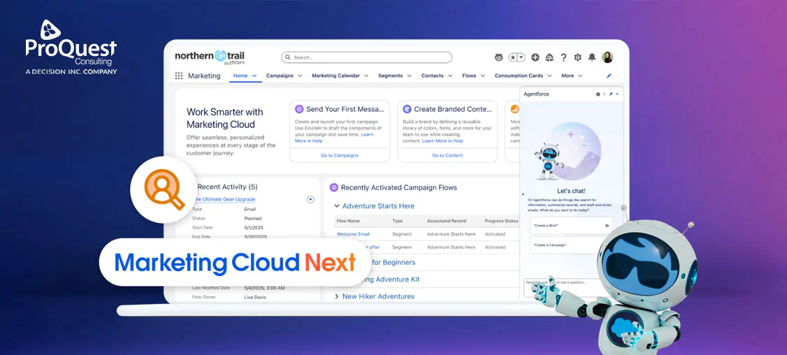Viewport: 787px width, 355px height.
Task: Open Learn More in Help on Branded Content card
Action: [442, 141]
